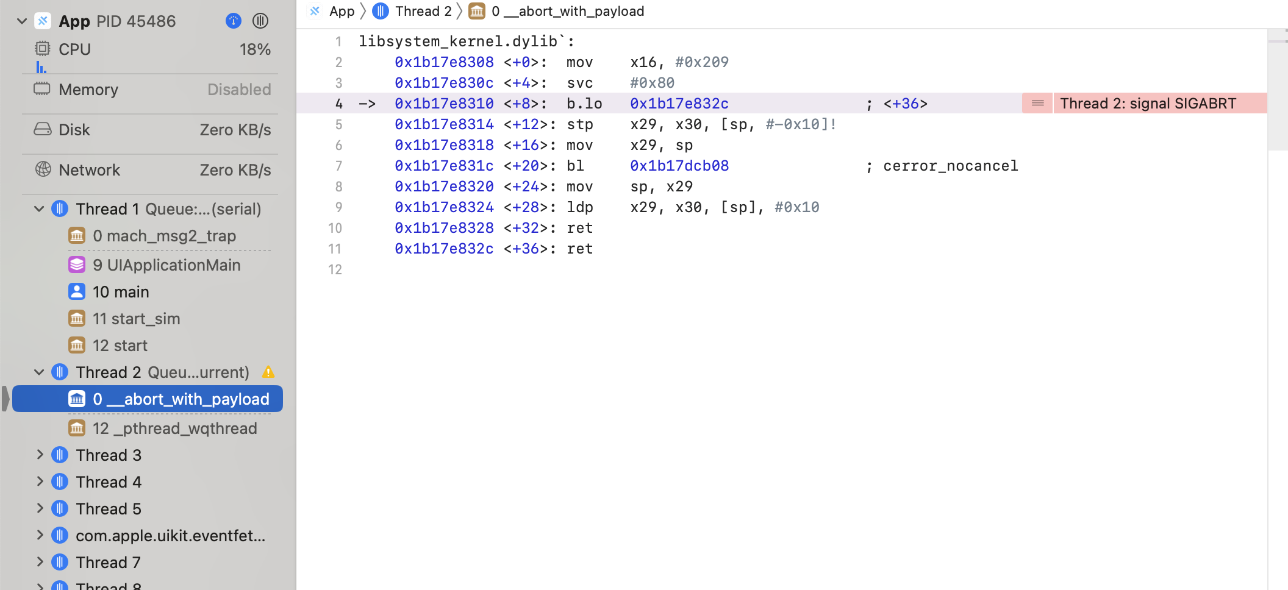Click branch target 0x1b17e832c
Viewport: 1288px width, 590px height.
click(x=679, y=104)
